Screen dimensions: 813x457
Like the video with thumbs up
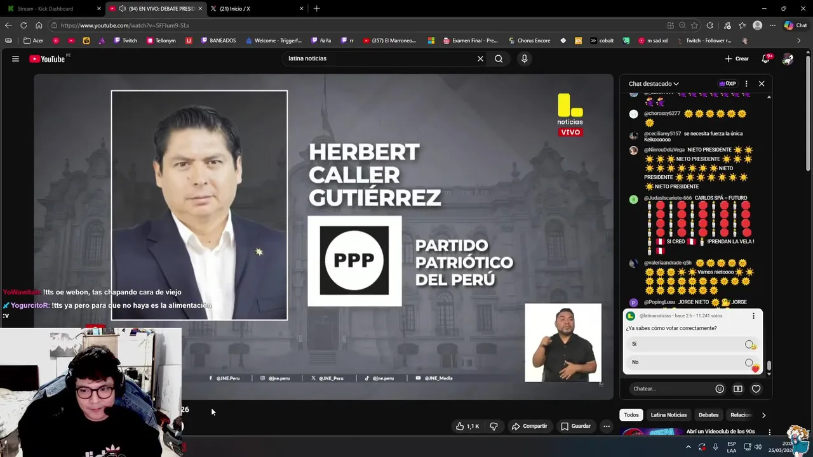tap(467, 426)
